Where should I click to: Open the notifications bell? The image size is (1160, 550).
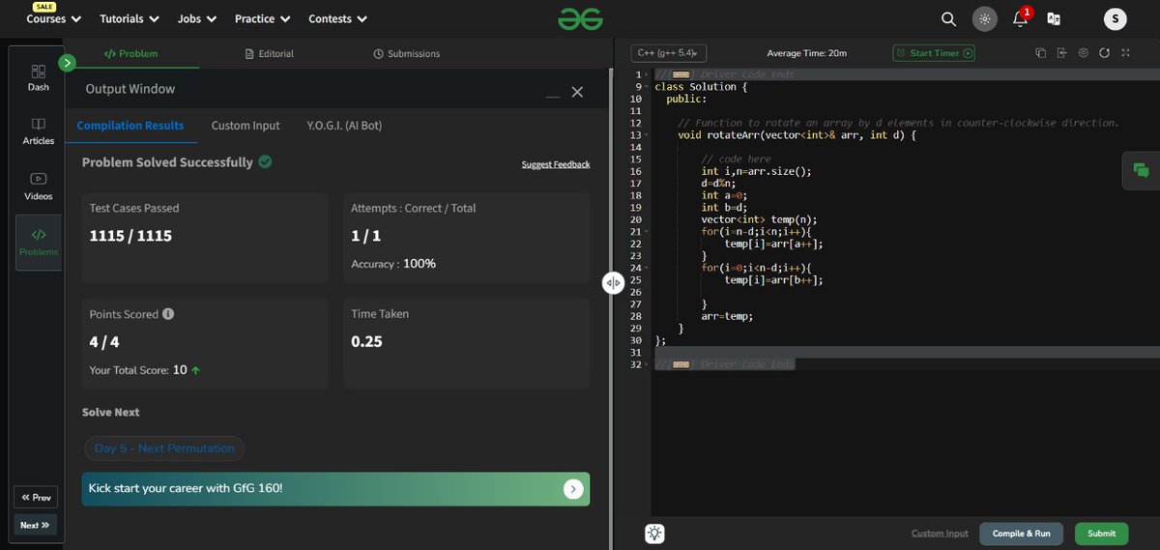tap(1020, 18)
